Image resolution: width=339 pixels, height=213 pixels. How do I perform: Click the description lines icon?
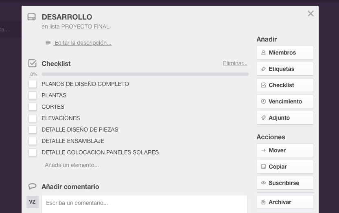click(x=48, y=43)
